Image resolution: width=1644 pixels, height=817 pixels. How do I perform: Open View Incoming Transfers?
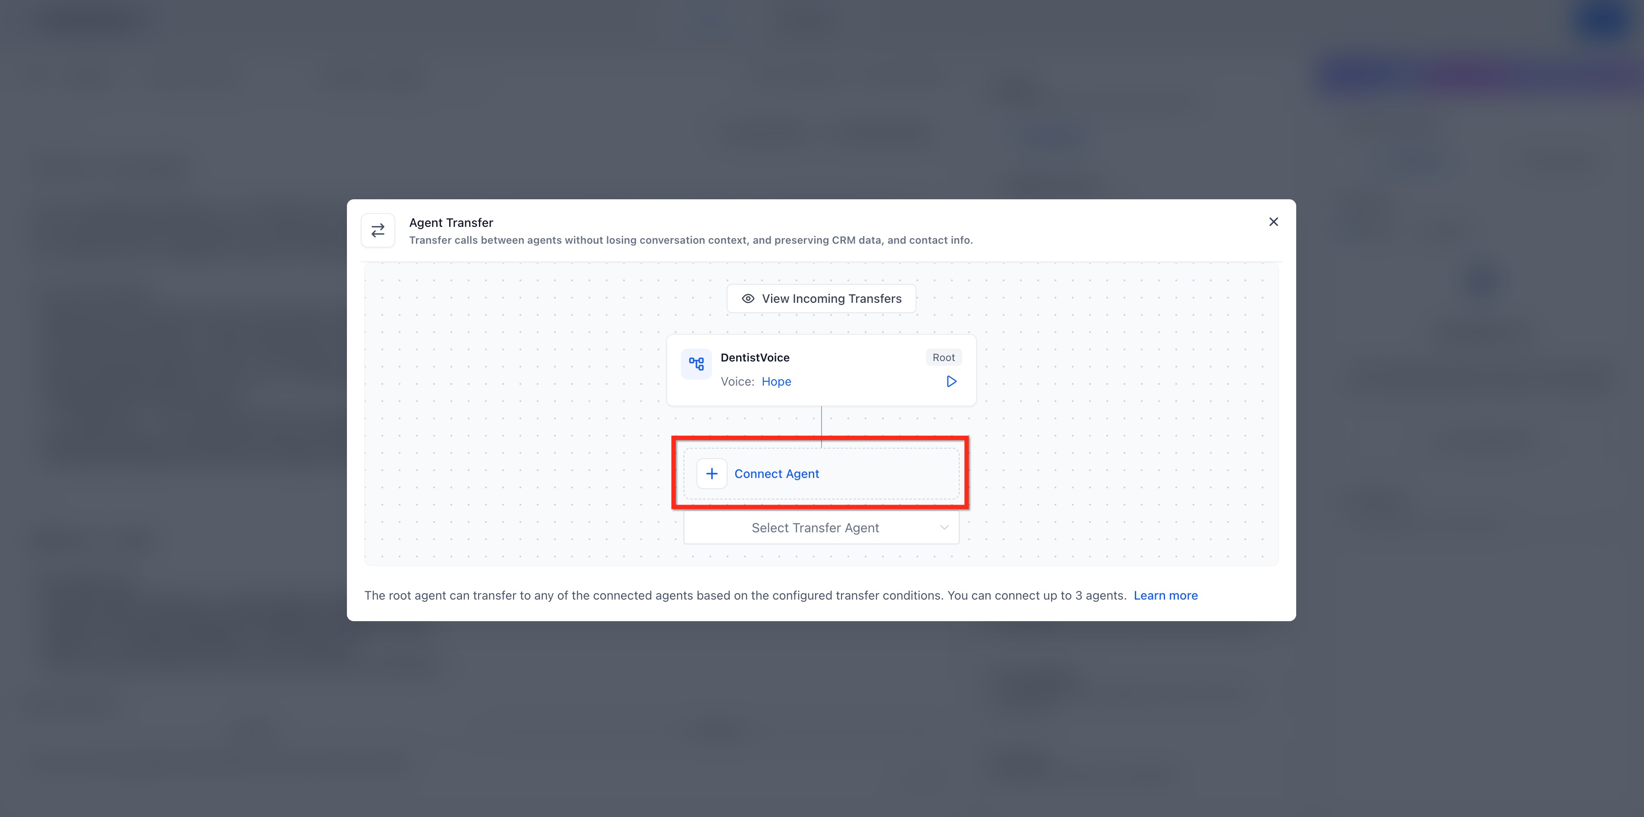[x=822, y=299]
